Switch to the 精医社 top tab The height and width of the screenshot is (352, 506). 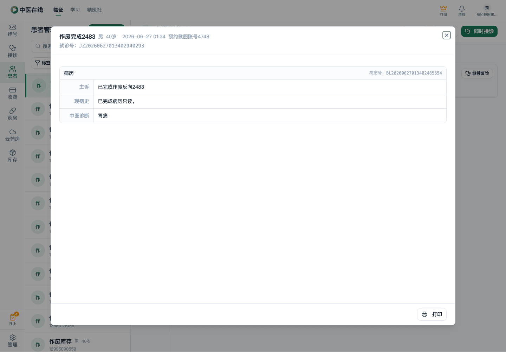pyautogui.click(x=95, y=10)
